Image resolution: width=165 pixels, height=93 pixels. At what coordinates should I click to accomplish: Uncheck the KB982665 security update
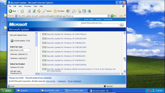pos(43,56)
